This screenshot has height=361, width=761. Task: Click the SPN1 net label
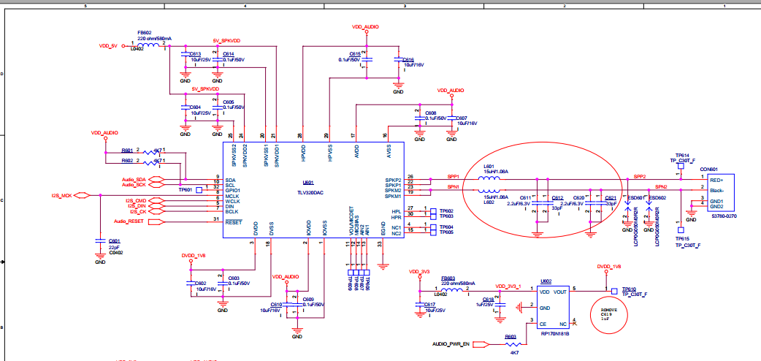(x=454, y=186)
